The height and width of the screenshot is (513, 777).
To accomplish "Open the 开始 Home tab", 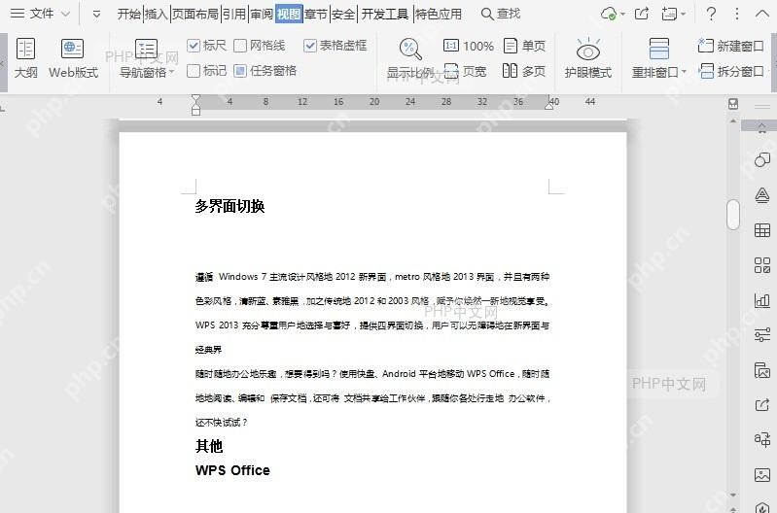I will tap(129, 14).
